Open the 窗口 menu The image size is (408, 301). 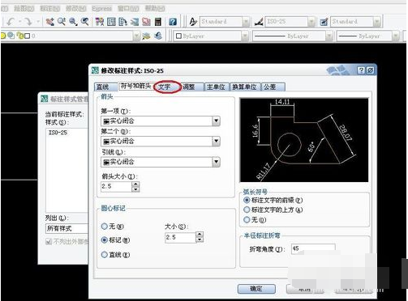pyautogui.click(x=128, y=9)
